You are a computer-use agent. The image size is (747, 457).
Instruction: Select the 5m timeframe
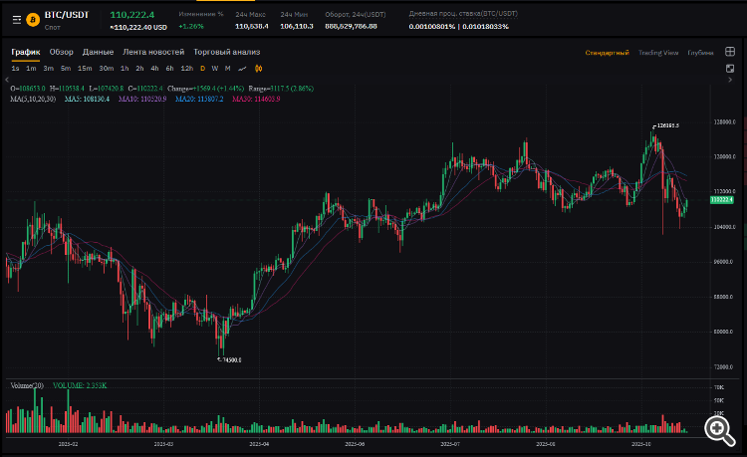66,69
